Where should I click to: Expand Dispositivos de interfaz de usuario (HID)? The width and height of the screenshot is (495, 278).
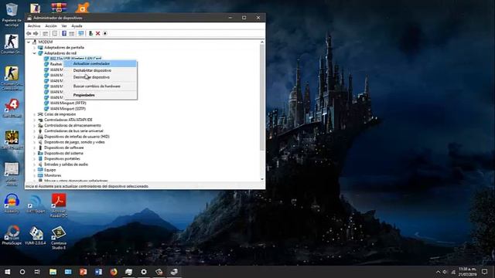pos(34,137)
